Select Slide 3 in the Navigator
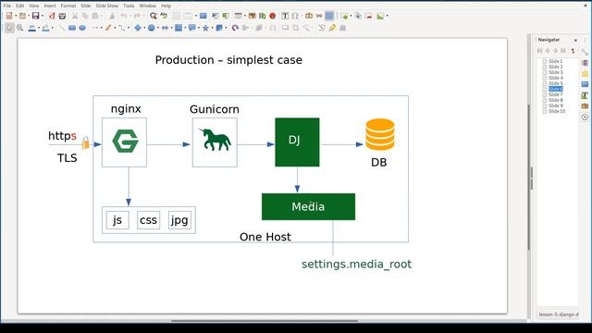 pos(555,72)
